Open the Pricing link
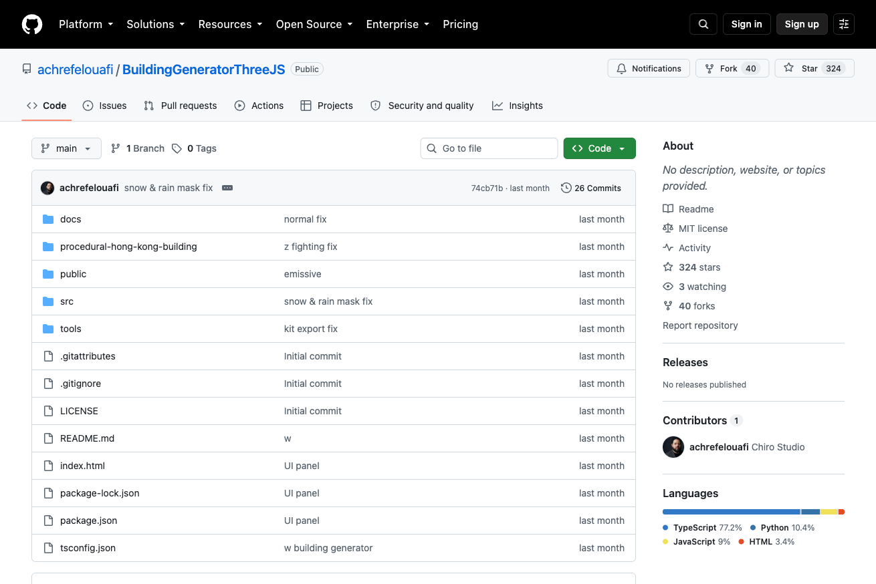876x584 pixels. tap(461, 24)
